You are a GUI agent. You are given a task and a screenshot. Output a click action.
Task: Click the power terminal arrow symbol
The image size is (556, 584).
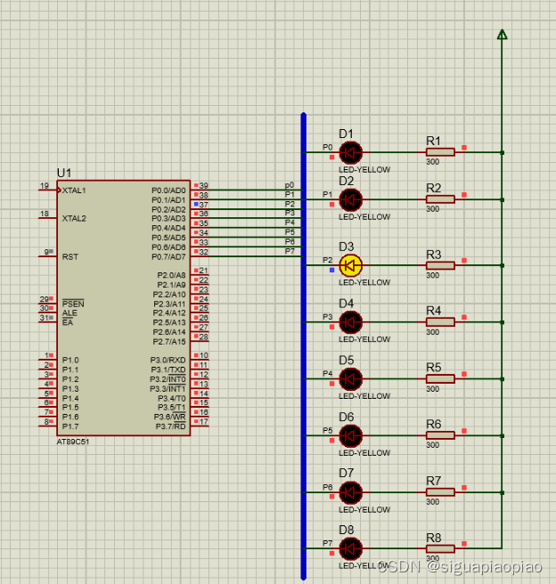point(502,34)
